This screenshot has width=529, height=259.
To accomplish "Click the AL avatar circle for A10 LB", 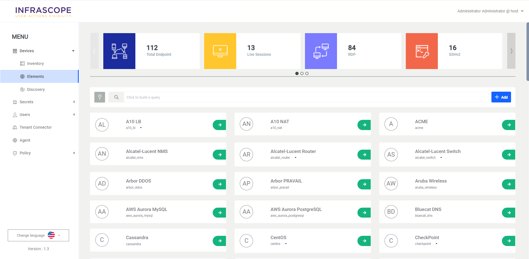I will click(102, 125).
